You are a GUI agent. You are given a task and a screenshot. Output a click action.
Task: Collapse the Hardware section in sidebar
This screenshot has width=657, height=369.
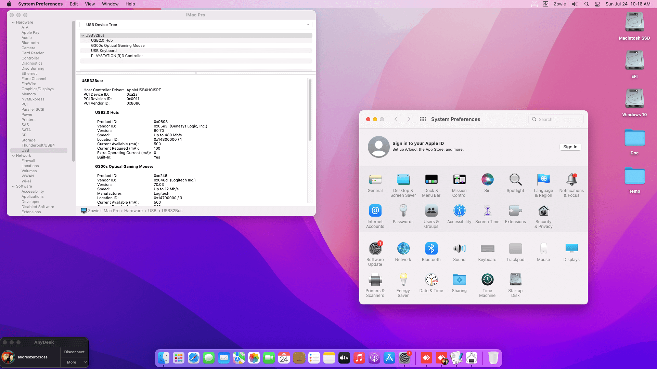tap(13, 23)
